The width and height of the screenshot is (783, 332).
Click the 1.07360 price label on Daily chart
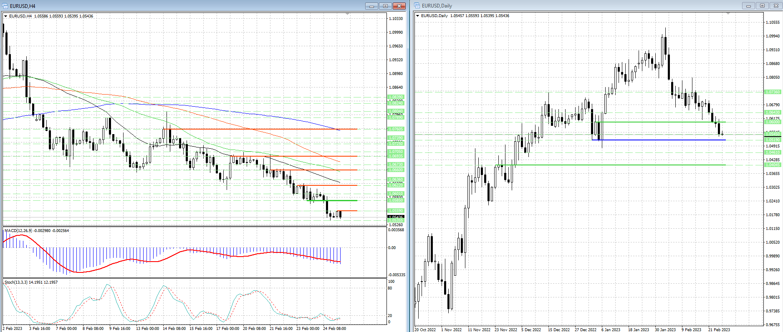click(x=773, y=92)
